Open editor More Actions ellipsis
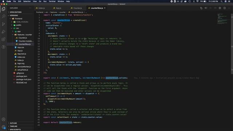The height and width of the screenshot is (131, 233). click(229, 8)
